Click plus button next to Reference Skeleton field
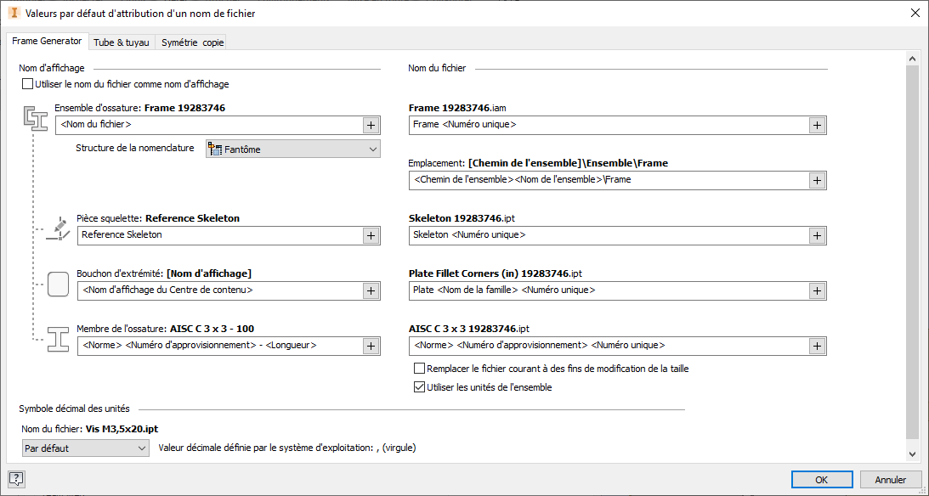The image size is (929, 496). pyautogui.click(x=371, y=235)
